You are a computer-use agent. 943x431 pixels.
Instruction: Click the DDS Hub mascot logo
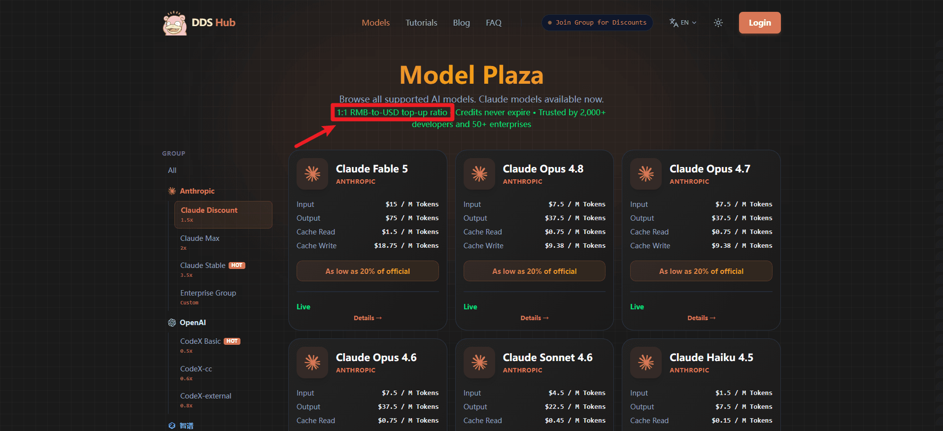coord(175,23)
